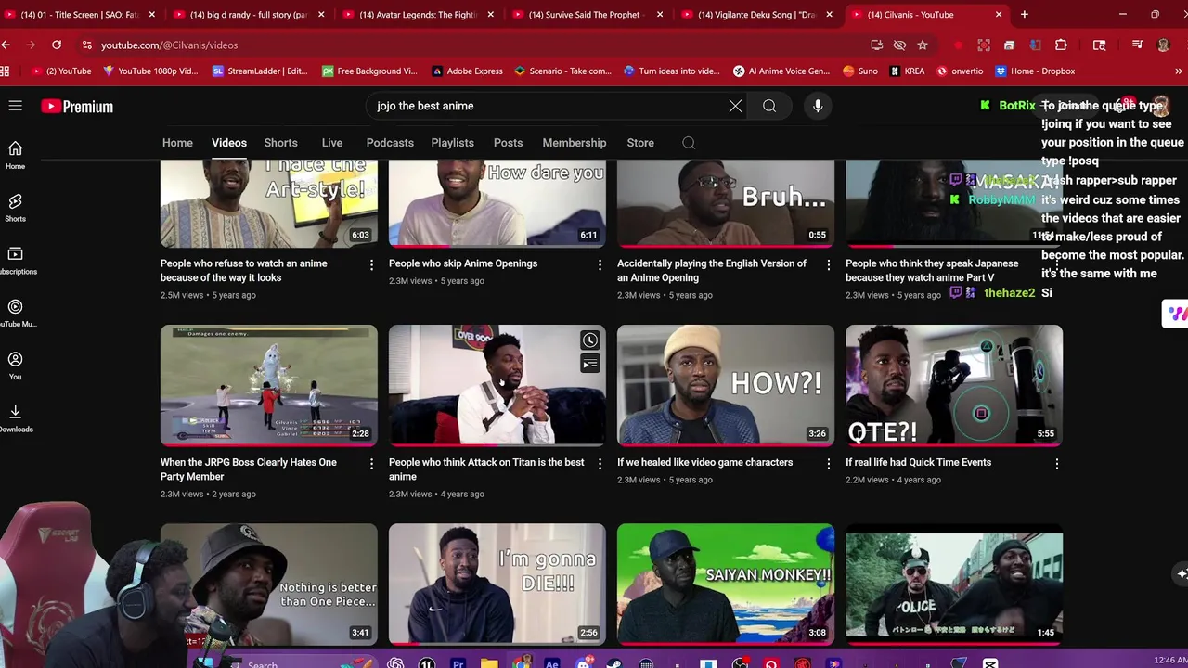The width and height of the screenshot is (1188, 668).
Task: Open the Adobe Express bookmark
Action: [x=466, y=71]
